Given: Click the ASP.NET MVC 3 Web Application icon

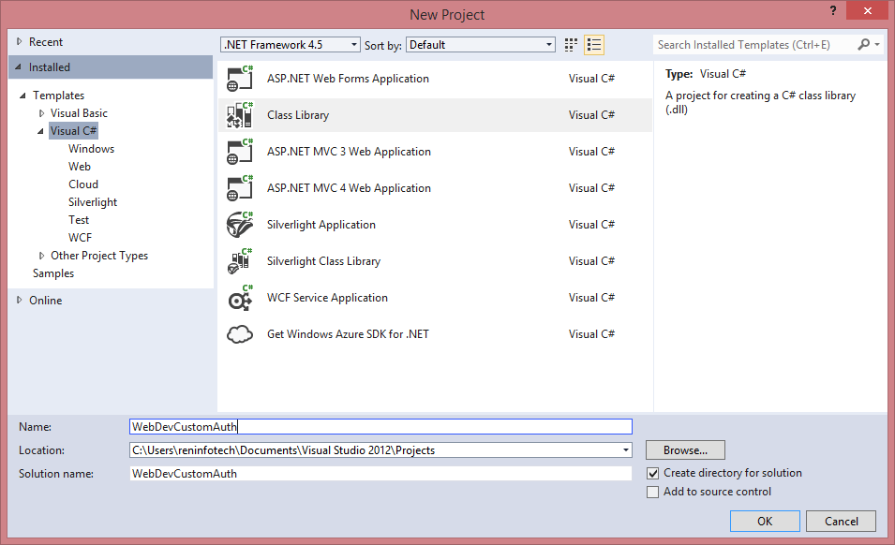Looking at the screenshot, I should tap(240, 151).
